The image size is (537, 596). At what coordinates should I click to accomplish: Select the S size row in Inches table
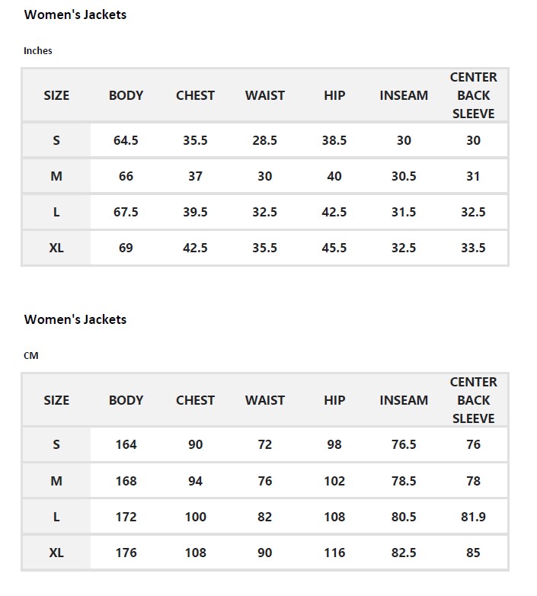tap(265, 140)
